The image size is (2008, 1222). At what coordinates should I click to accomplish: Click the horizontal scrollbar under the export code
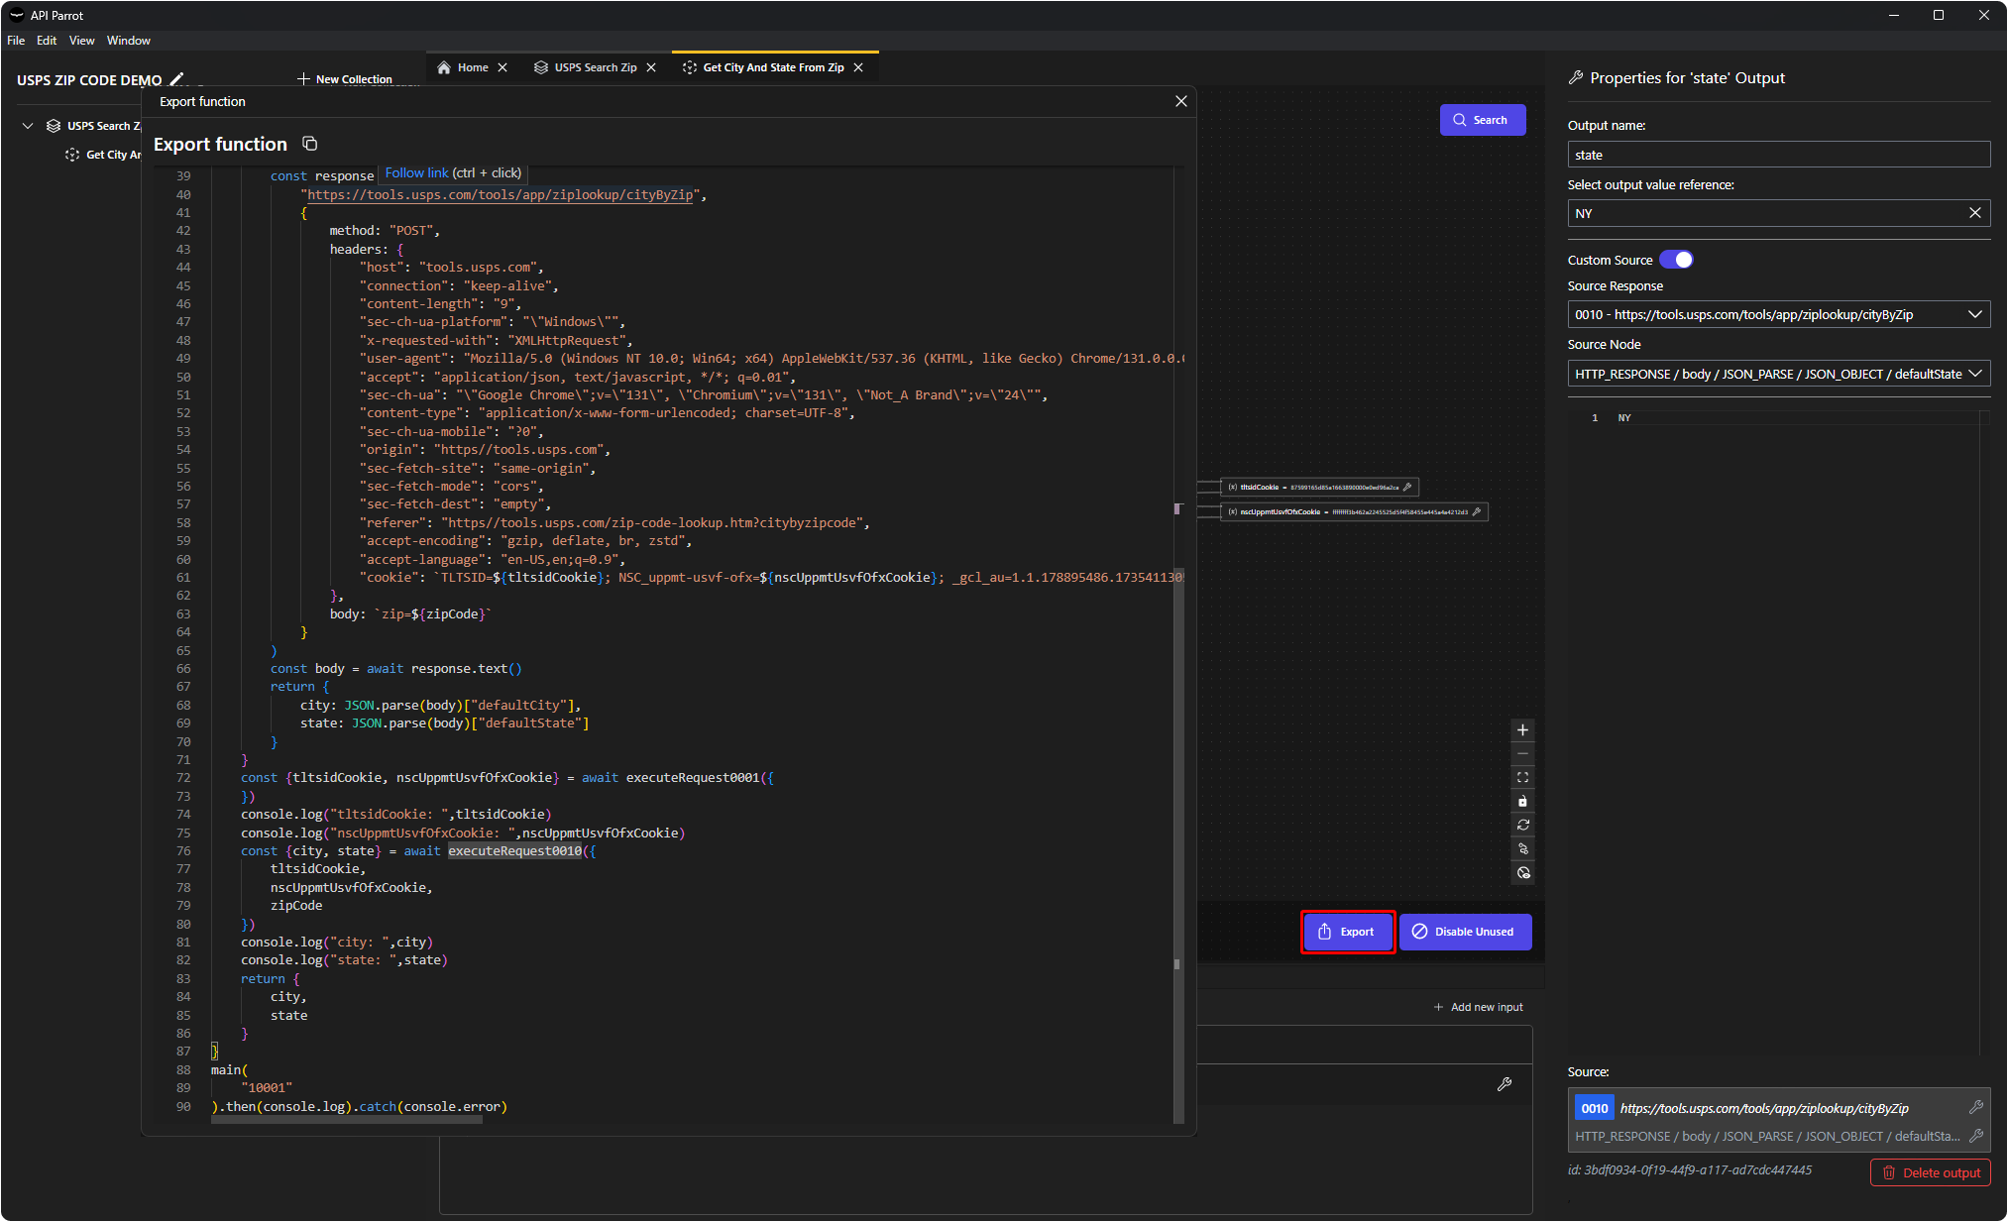(347, 1120)
